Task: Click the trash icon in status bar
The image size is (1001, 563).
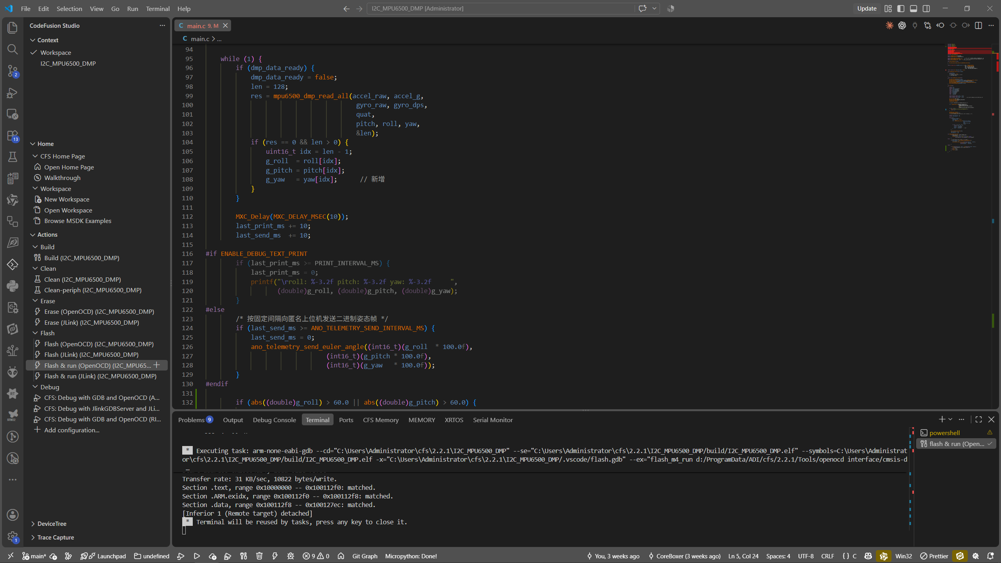Action: [x=259, y=556]
